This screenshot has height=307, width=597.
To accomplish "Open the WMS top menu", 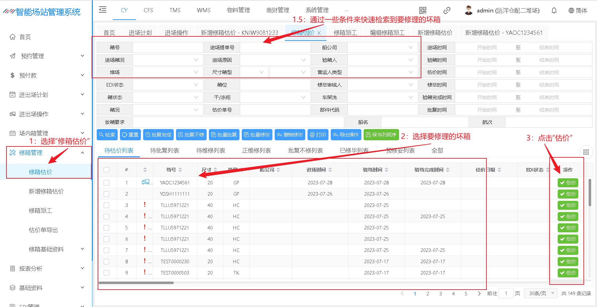I will pos(203,10).
